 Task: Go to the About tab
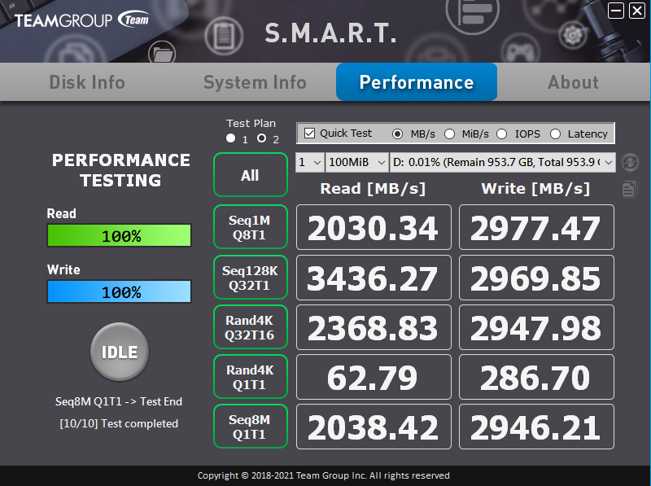[x=573, y=82]
